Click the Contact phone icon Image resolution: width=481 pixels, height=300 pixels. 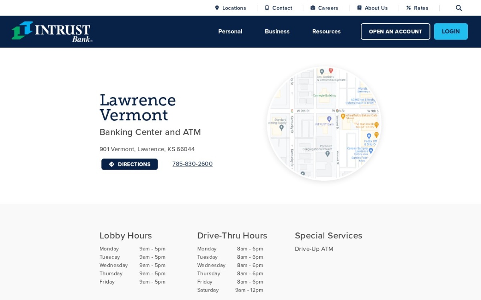coord(267,8)
